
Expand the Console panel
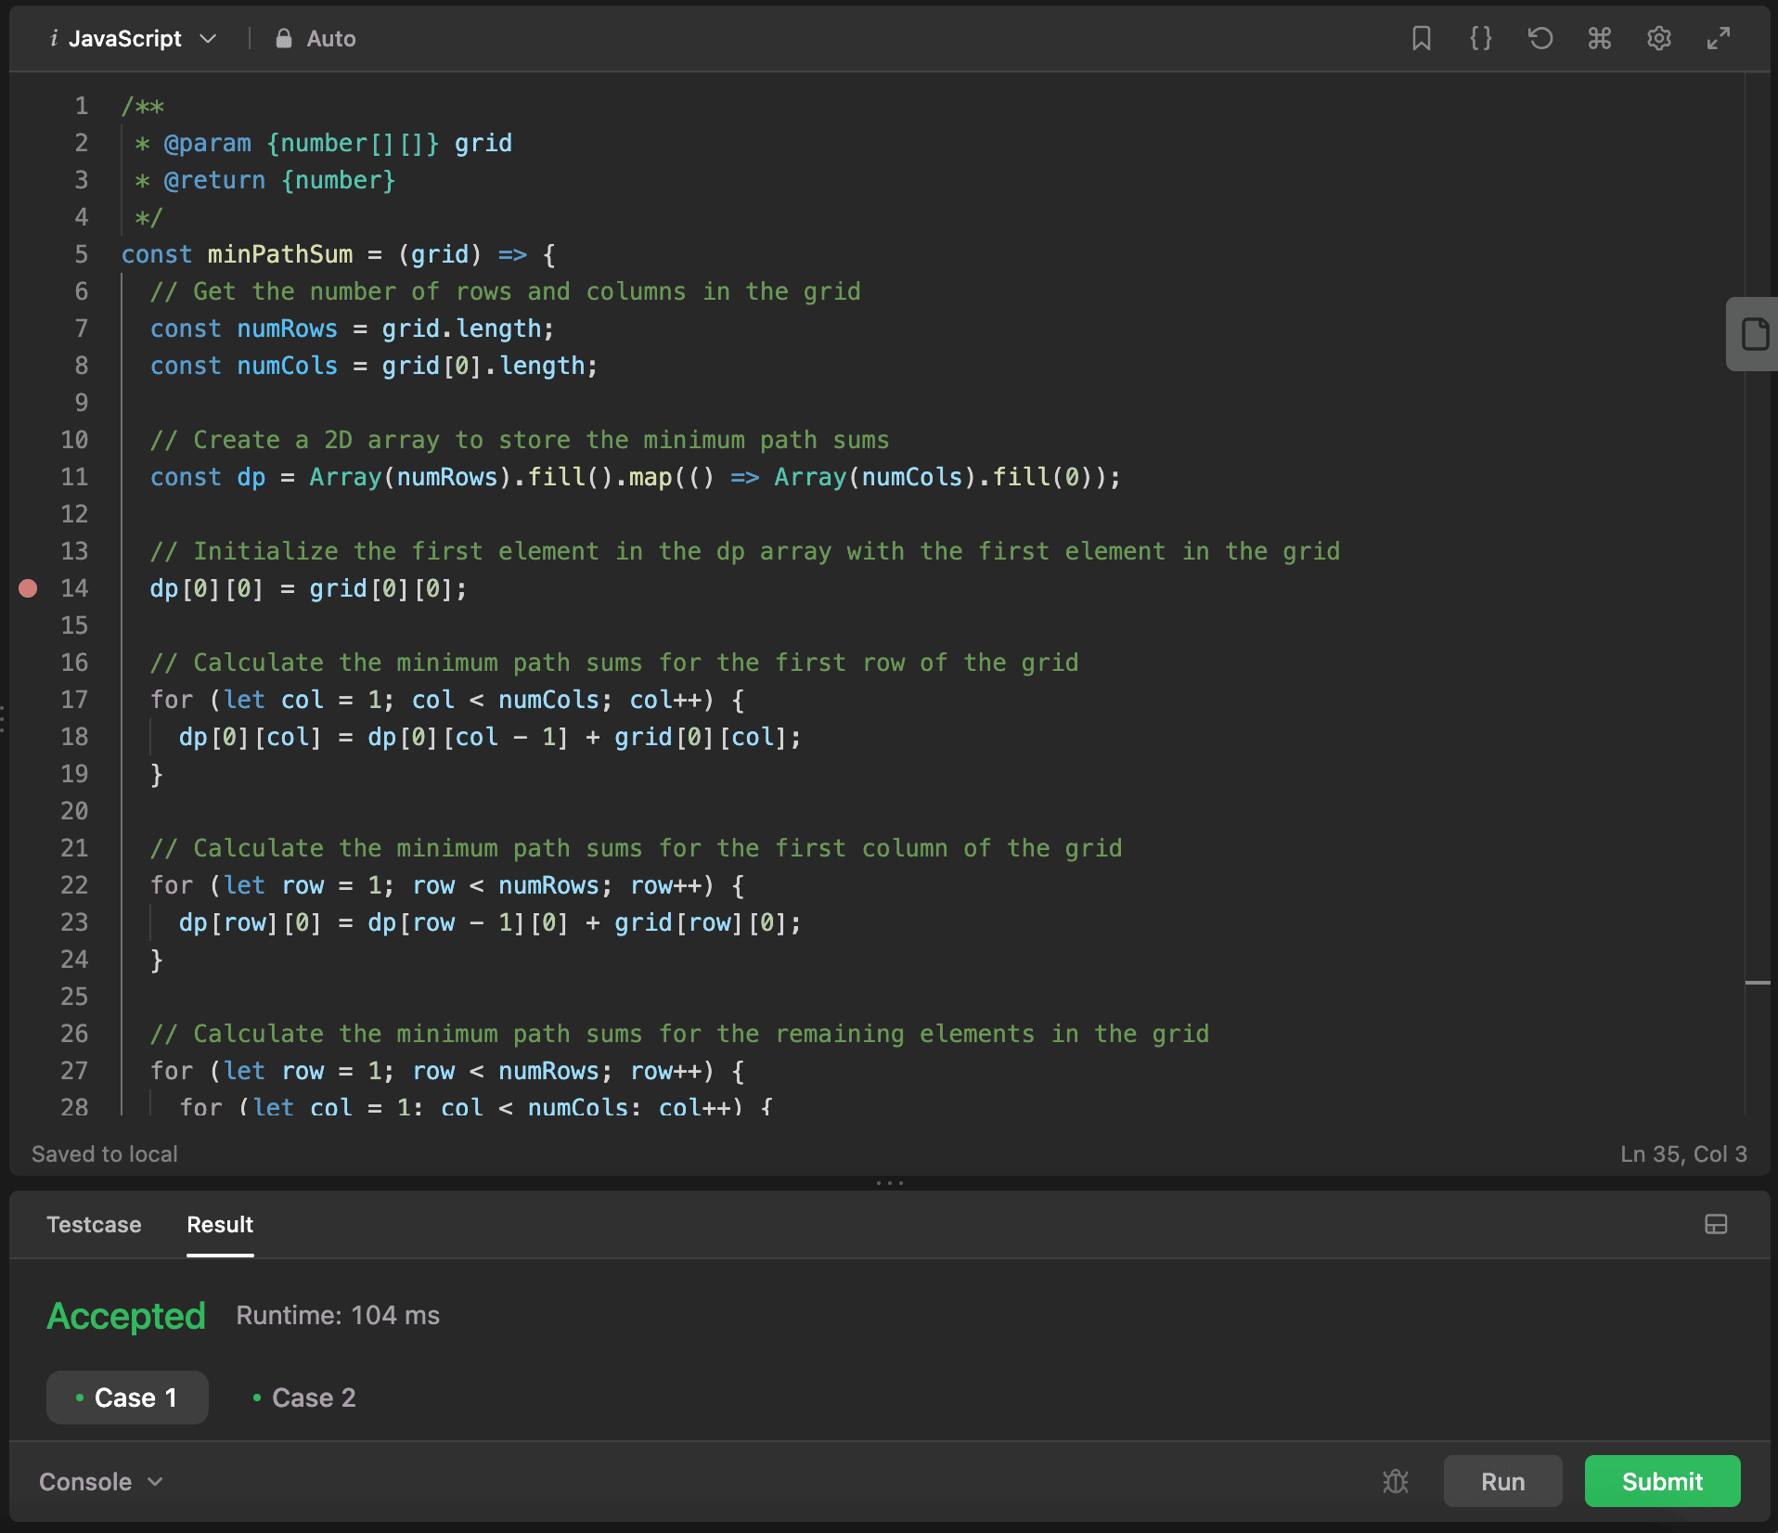click(x=100, y=1482)
